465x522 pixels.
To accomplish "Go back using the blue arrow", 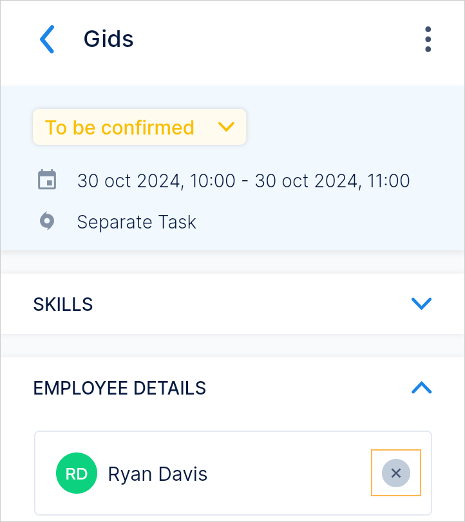I will pos(48,39).
